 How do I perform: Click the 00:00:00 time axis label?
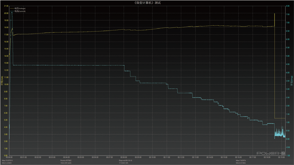coord(9,157)
